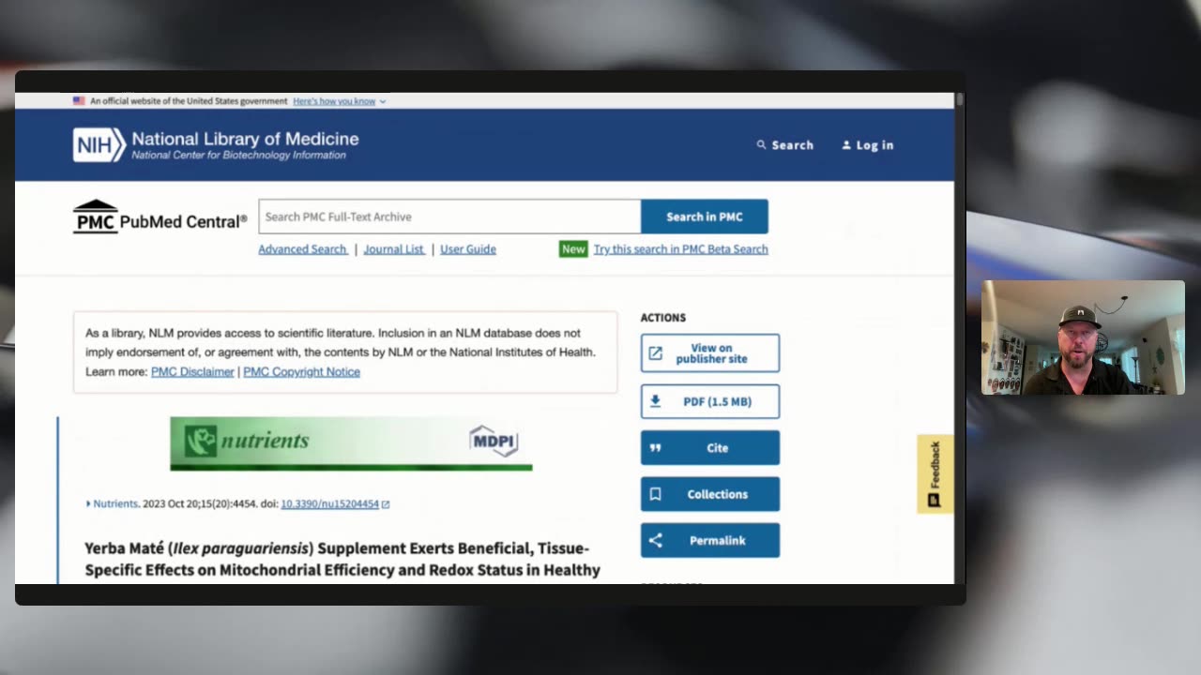Click the View on publisher site button

tap(710, 353)
